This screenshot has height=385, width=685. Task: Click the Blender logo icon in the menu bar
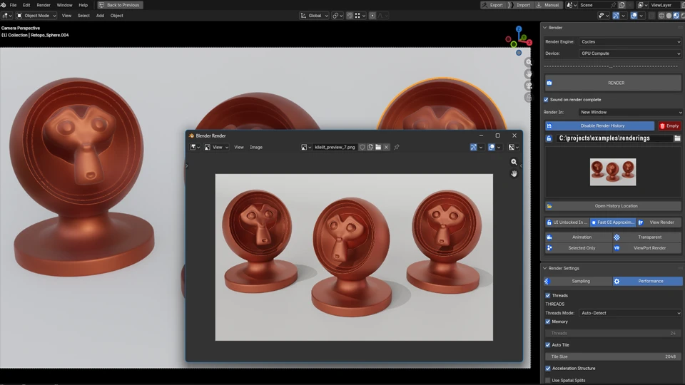[x=3, y=5]
